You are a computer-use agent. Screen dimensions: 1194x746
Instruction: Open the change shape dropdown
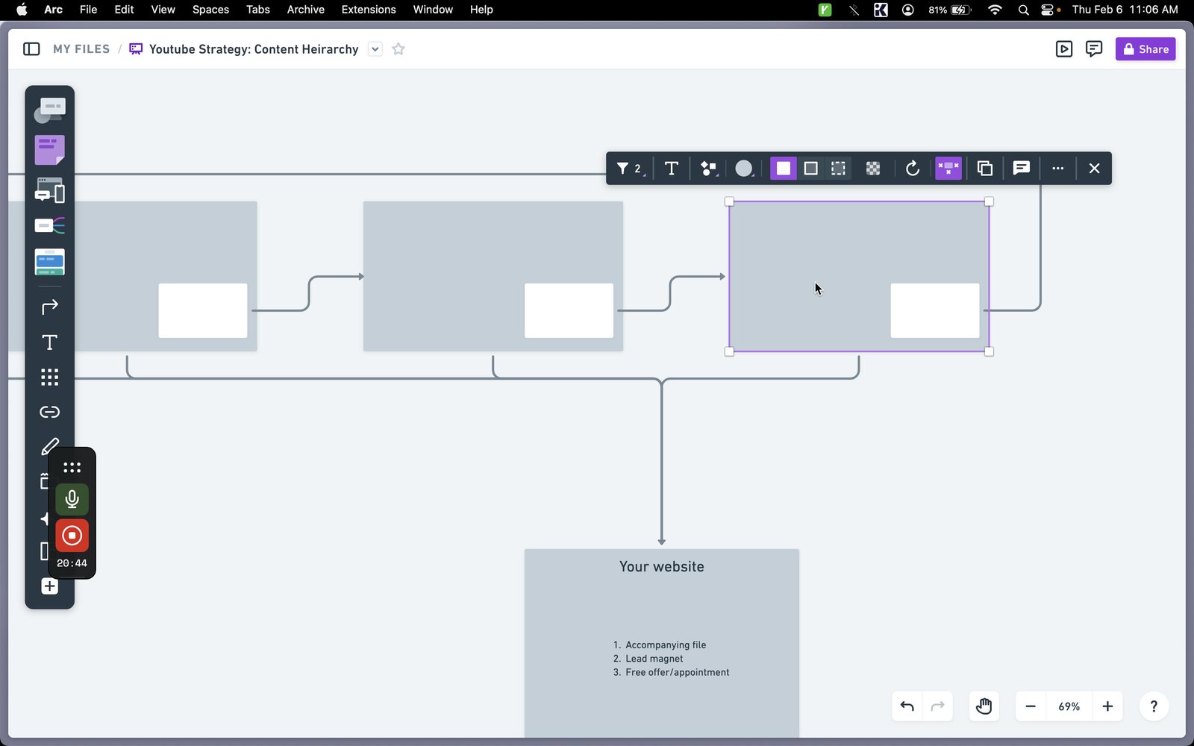(x=709, y=169)
